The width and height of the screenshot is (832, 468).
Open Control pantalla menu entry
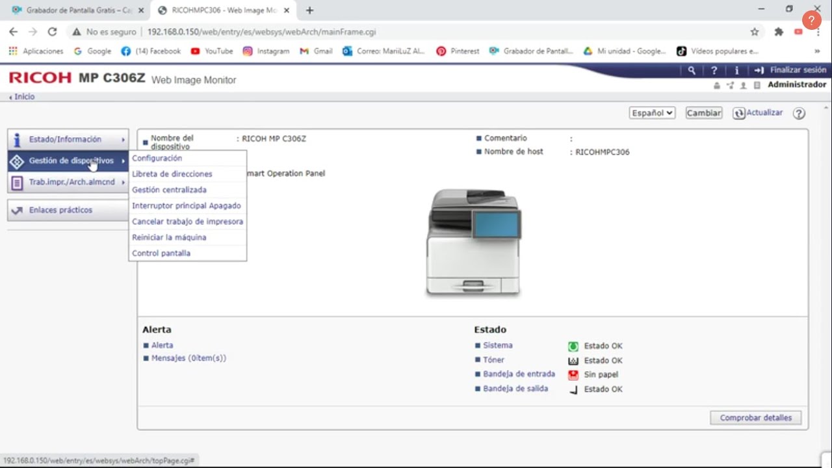[161, 253]
